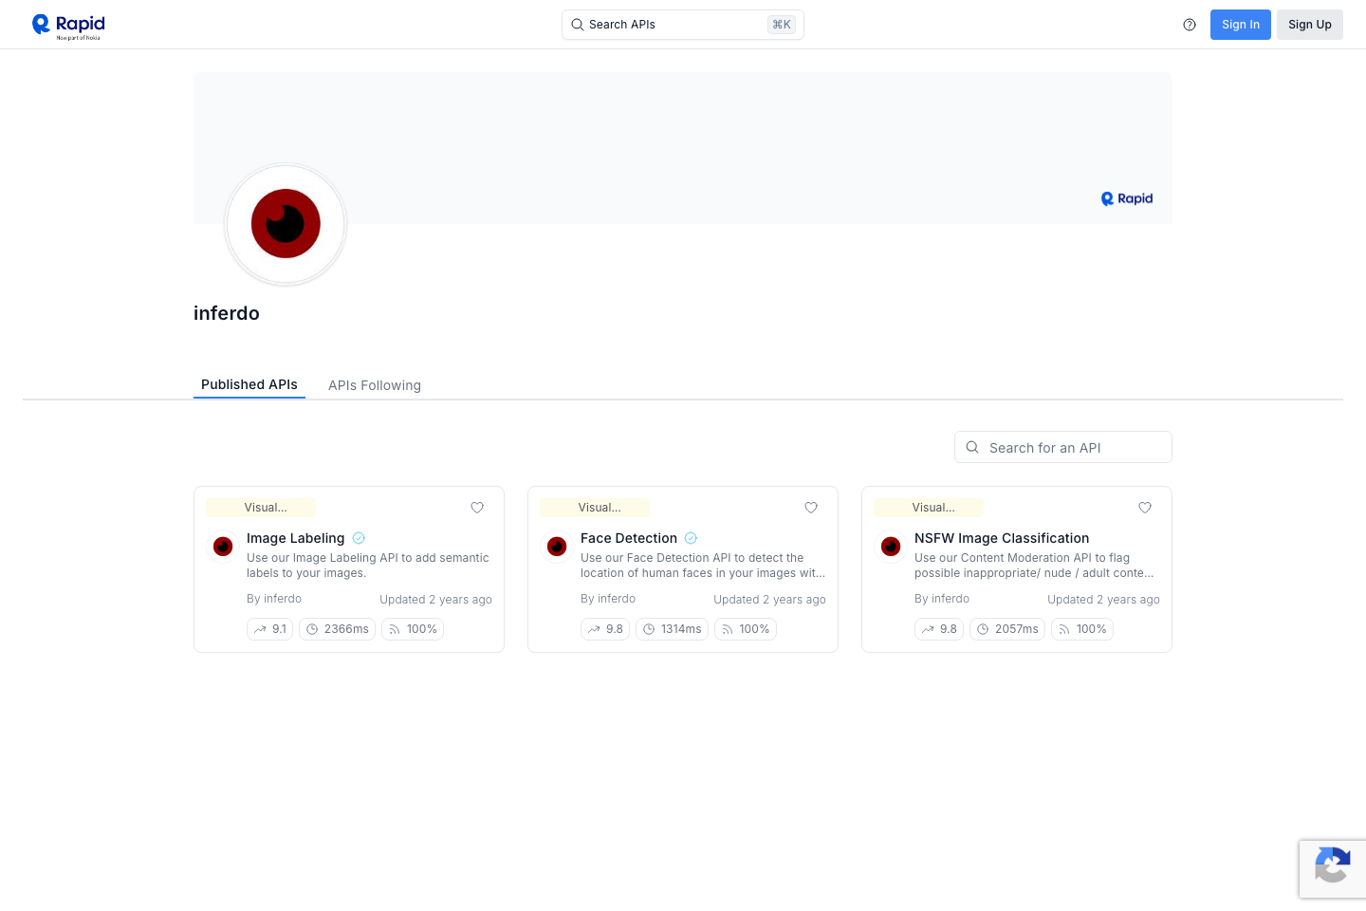Click the verified badge beside Face Detection

(691, 538)
